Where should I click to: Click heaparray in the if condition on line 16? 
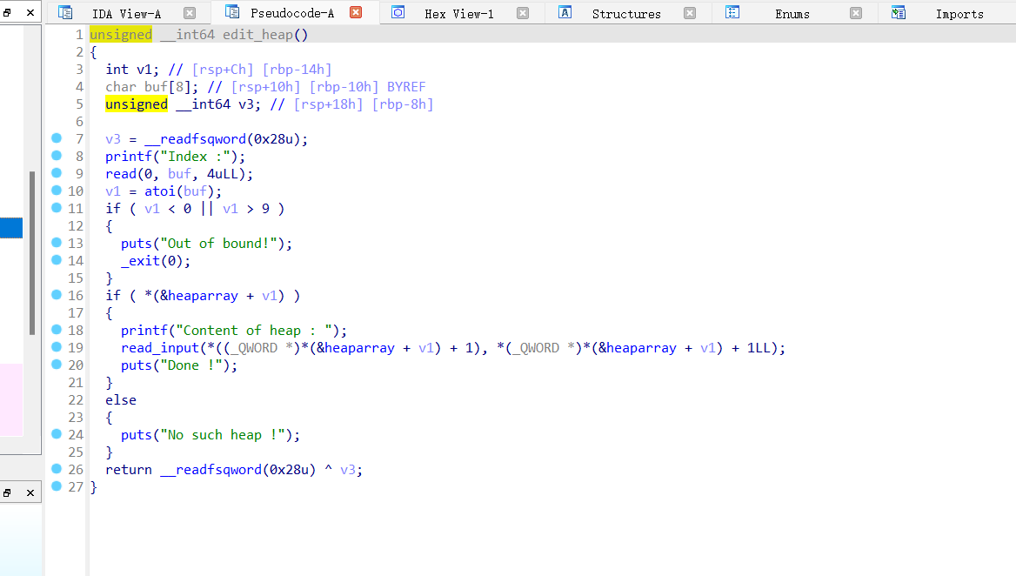pos(203,296)
